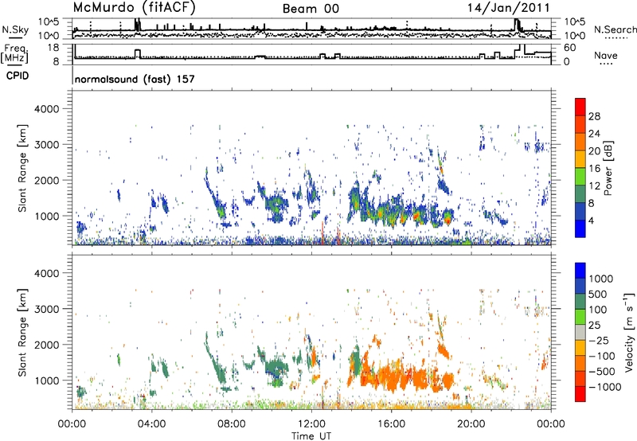
Task: Click the right '10^0' noise axis label
Action: (x=574, y=36)
